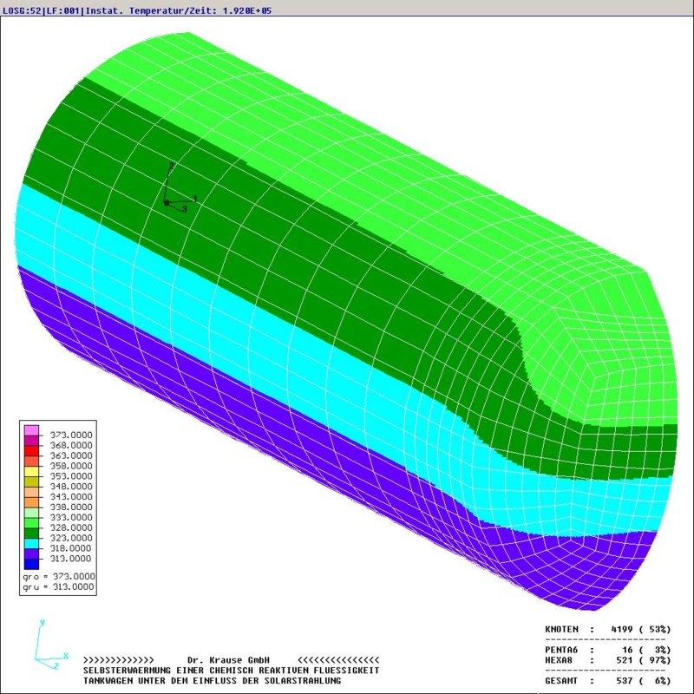Select the bright green 328.0000 legend swatch
Screen dimensions: 694x694
click(x=31, y=522)
